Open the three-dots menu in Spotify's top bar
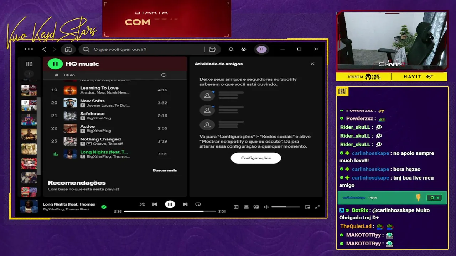This screenshot has width=456, height=256. (x=29, y=49)
